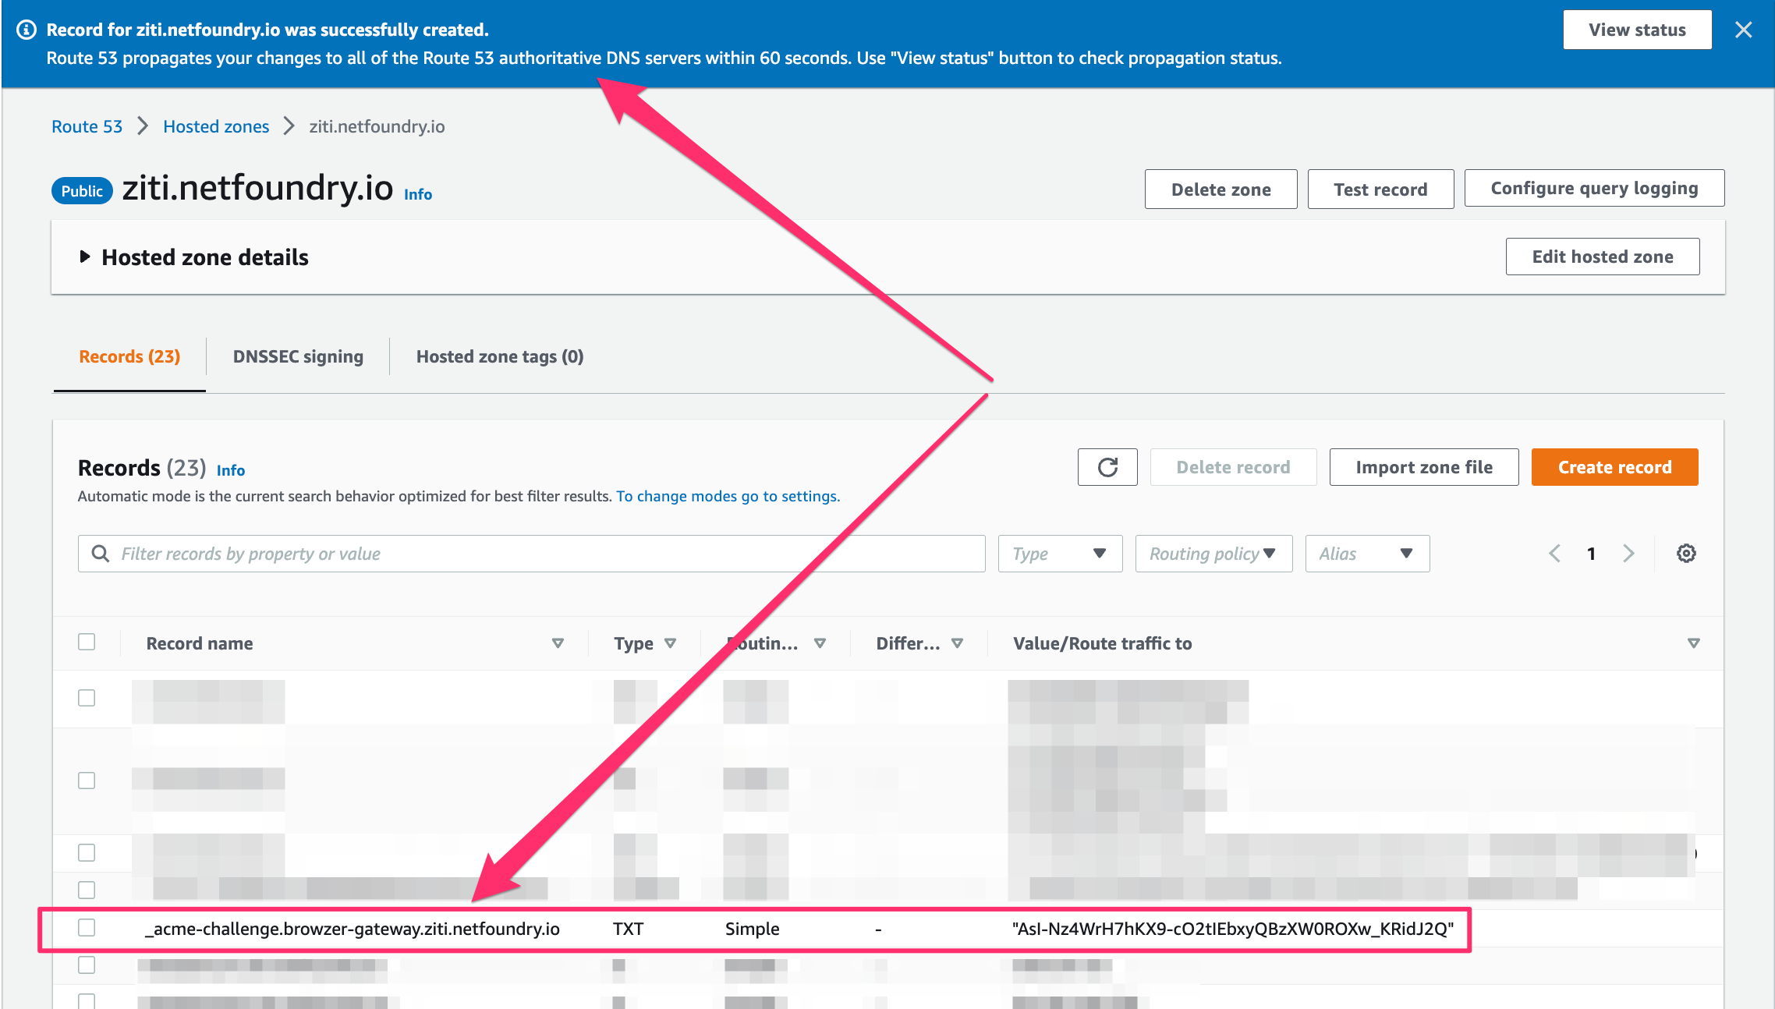Screen dimensions: 1775x1009
Task: Follow the Hosted zones breadcrumb link
Action: (216, 126)
